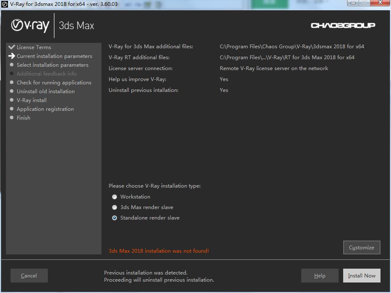Click the V-Ray title bar app icon
The image size is (391, 293).
pos(5,4)
